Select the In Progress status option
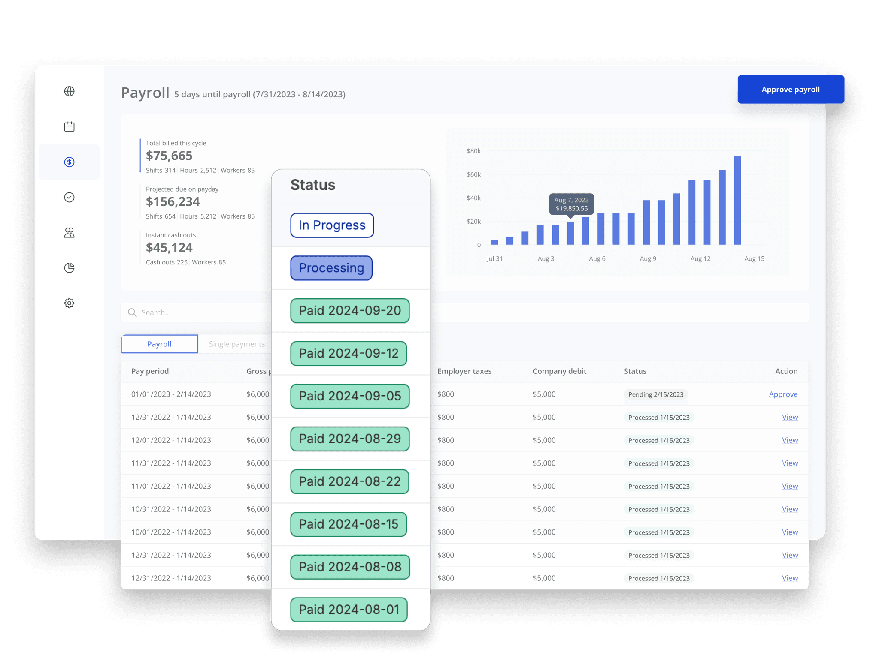879x667 pixels. point(332,225)
